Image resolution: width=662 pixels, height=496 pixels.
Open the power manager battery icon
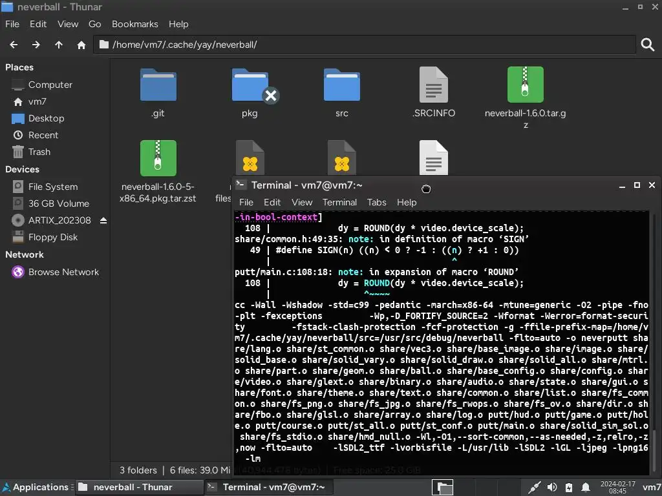(569, 487)
